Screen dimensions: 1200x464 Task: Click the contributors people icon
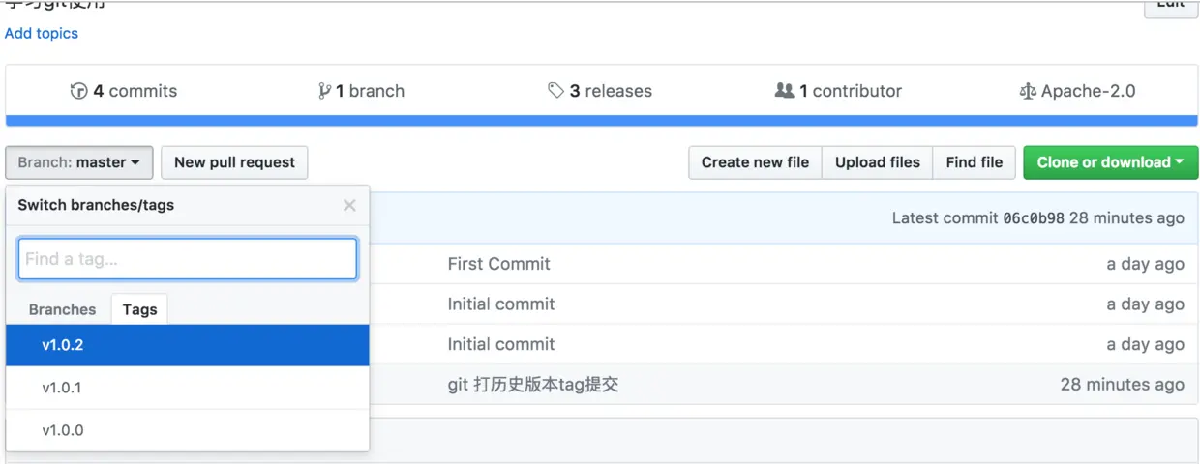[784, 91]
